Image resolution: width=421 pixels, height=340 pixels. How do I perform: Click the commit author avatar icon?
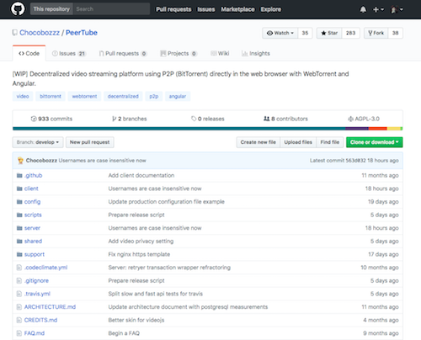tap(20, 161)
